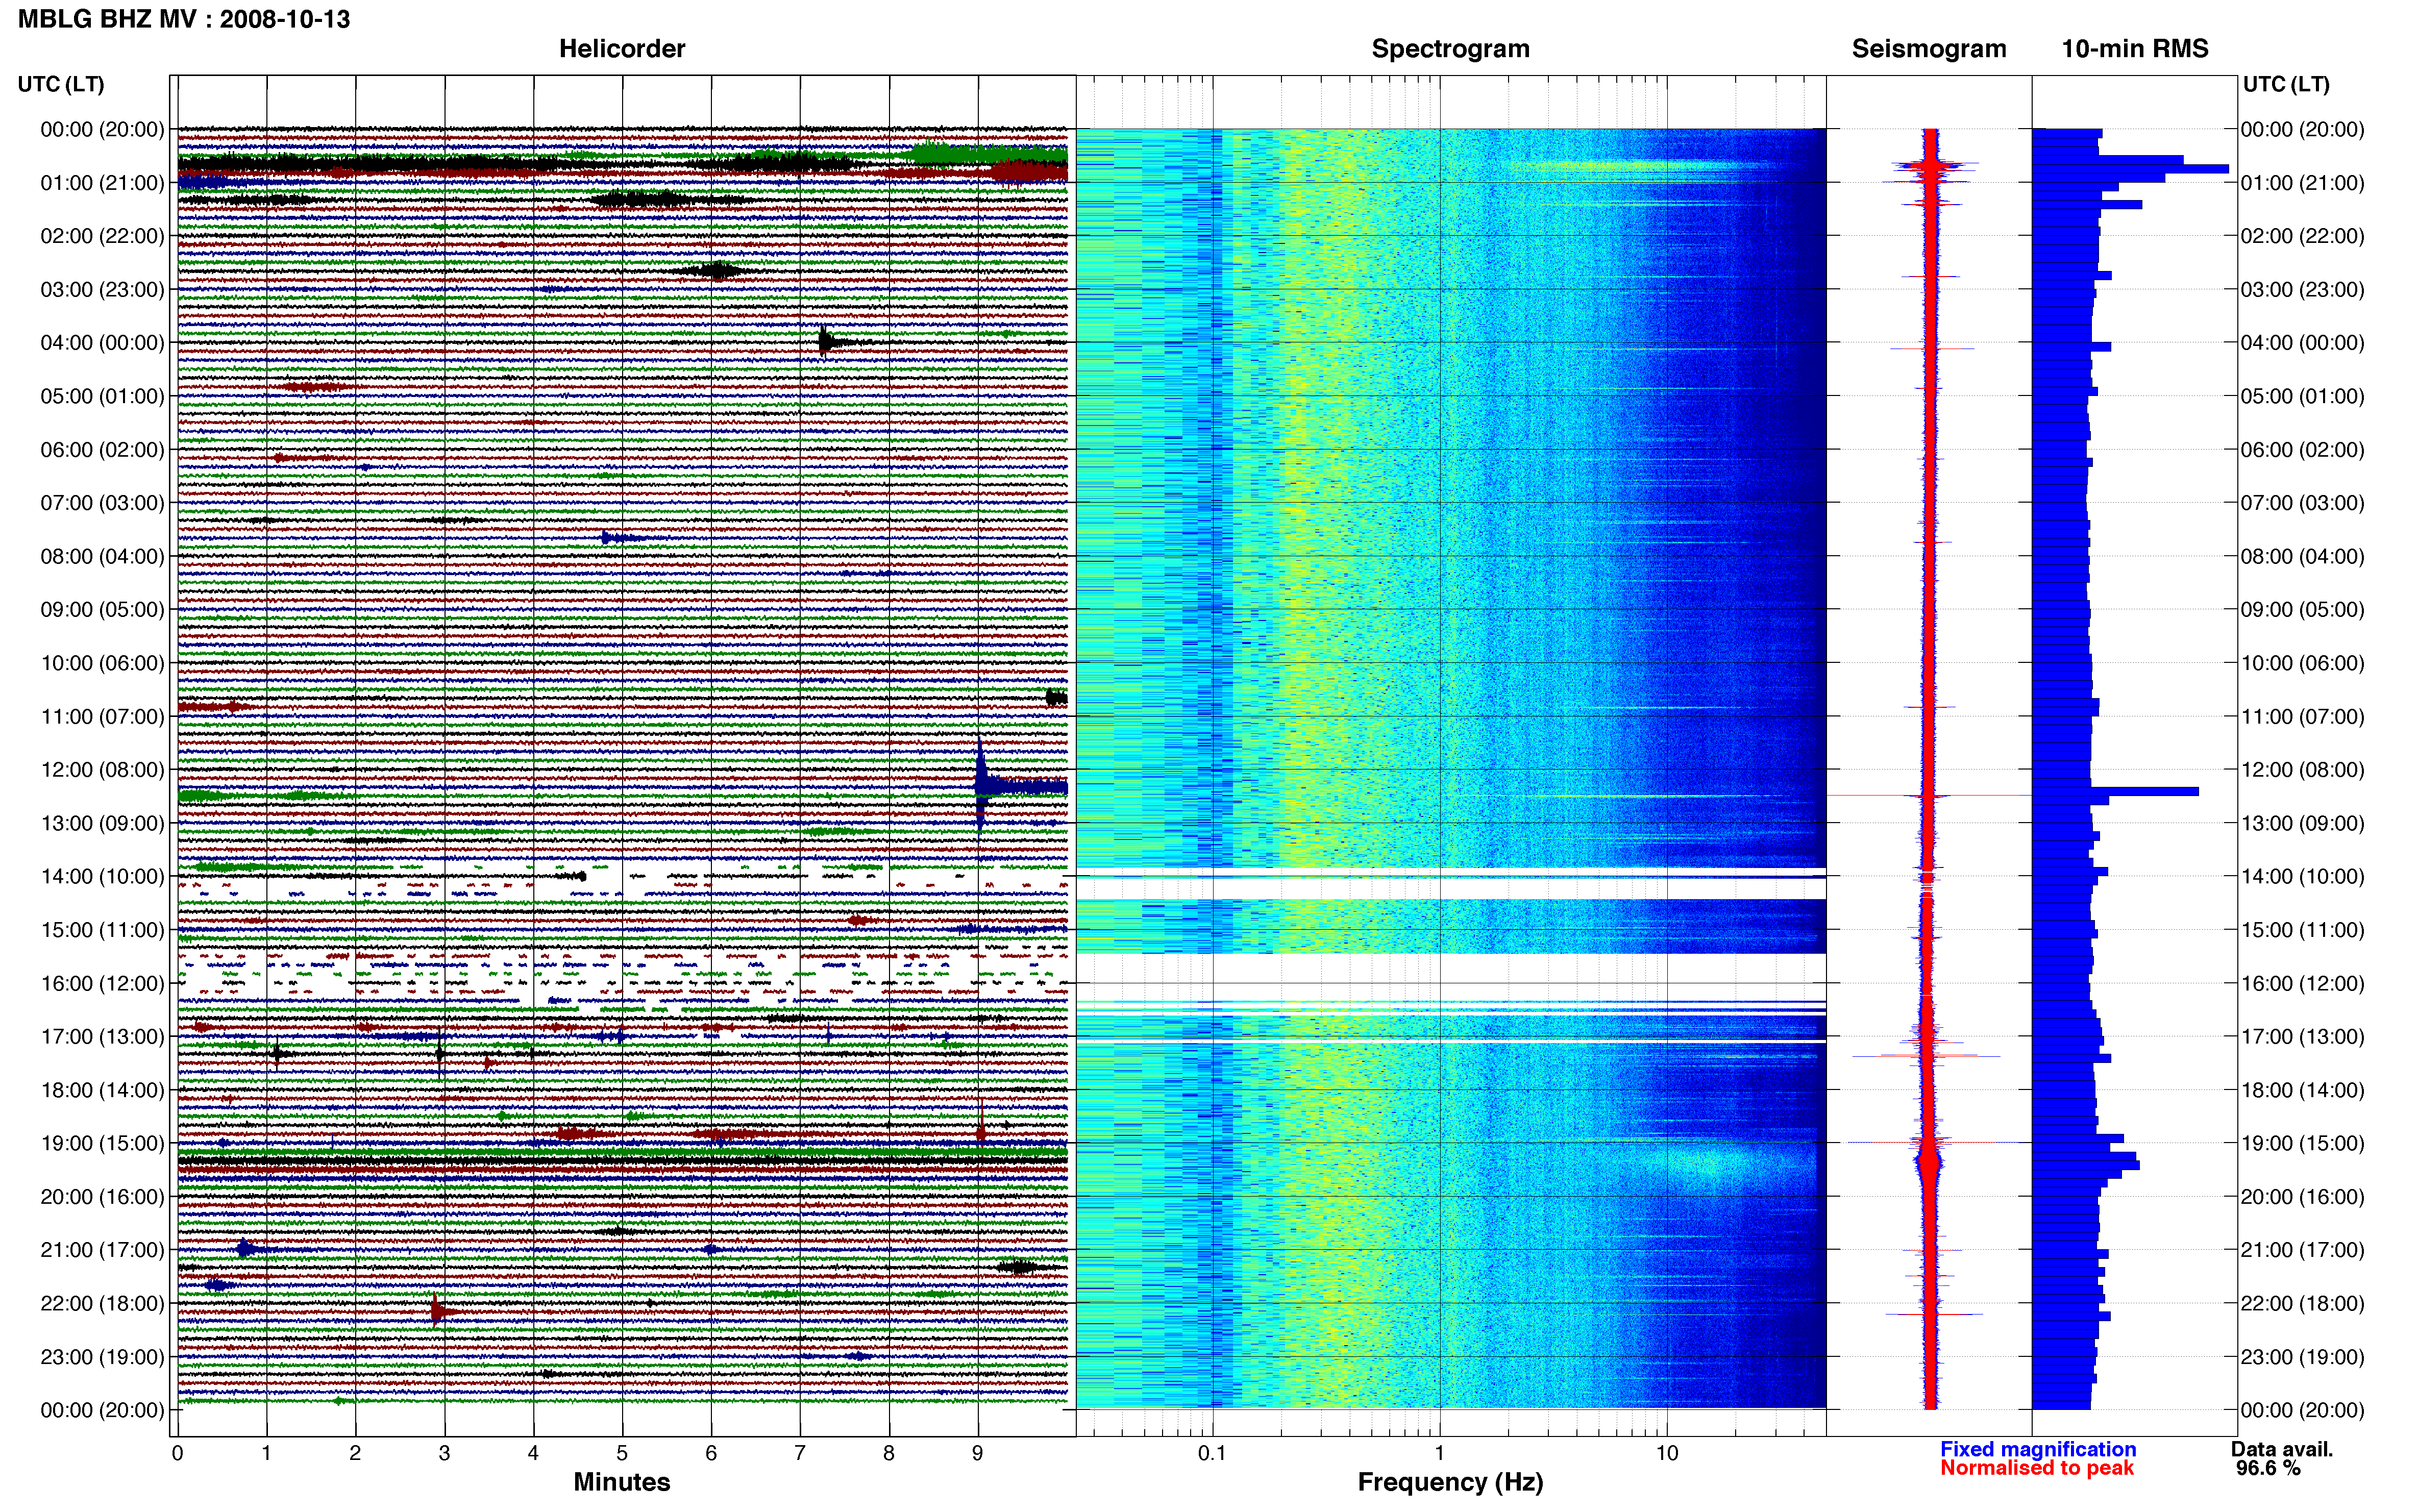2419x1512 pixels.
Task: Click the Spectrogram panel heading
Action: (1450, 49)
